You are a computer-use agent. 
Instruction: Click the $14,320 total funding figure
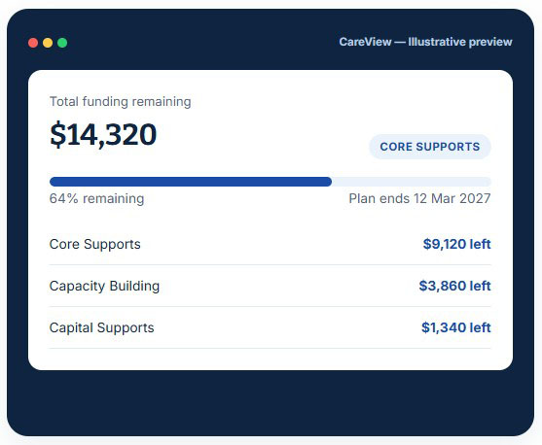[x=103, y=135]
